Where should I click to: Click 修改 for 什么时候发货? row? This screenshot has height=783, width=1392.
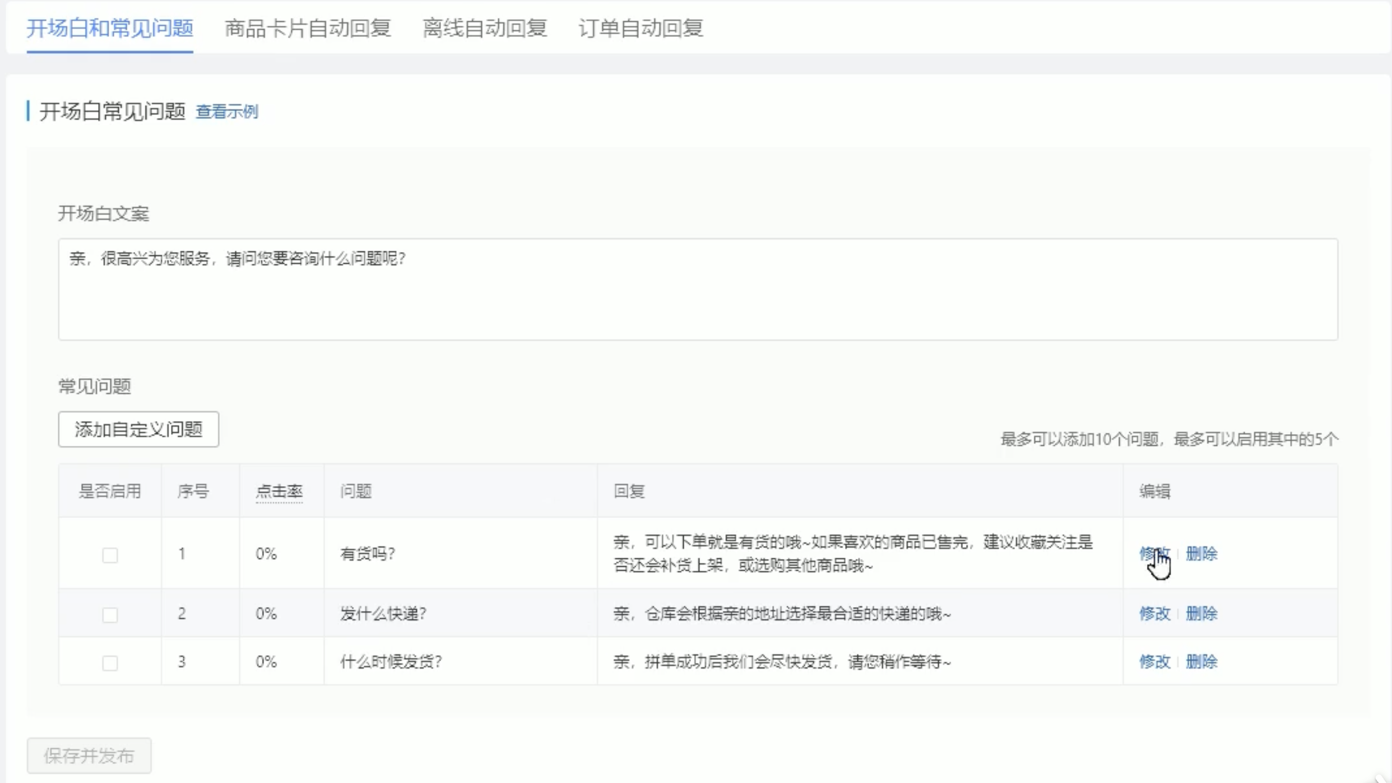(1154, 661)
